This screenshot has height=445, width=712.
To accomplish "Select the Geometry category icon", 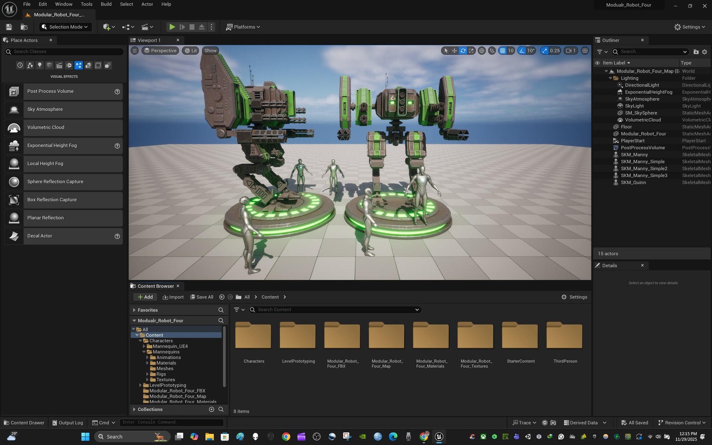I will coord(88,65).
